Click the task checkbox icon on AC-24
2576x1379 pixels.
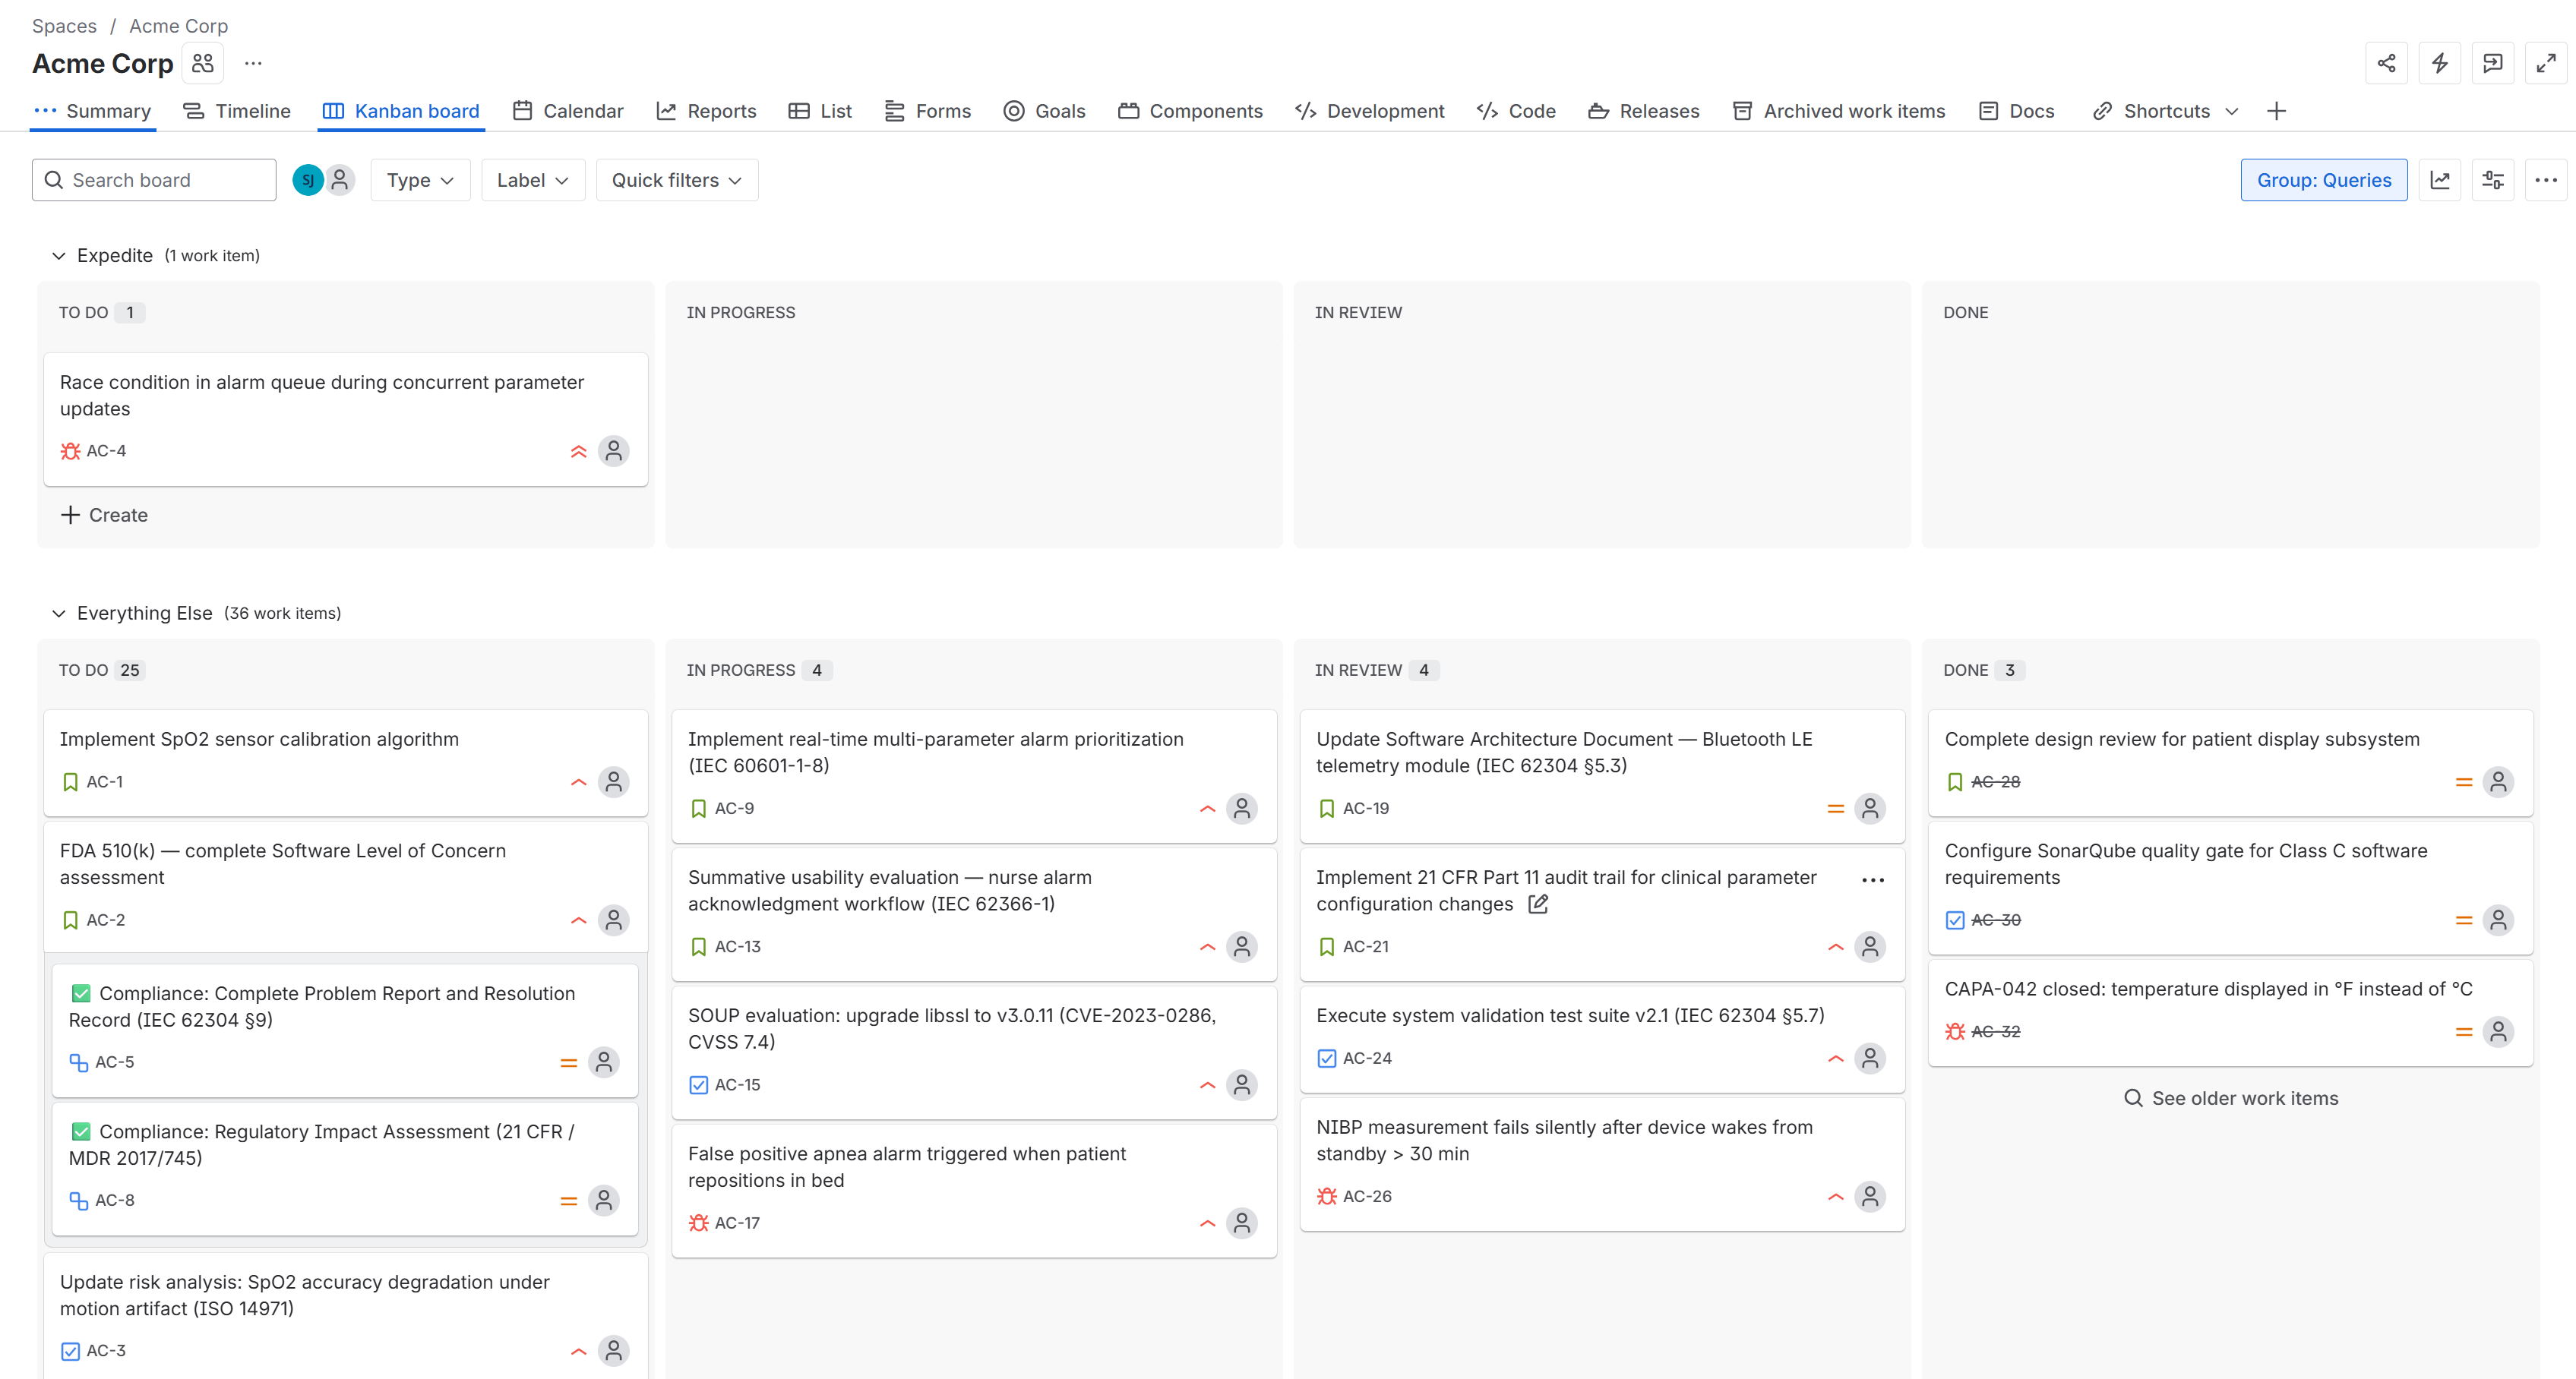1326,1059
